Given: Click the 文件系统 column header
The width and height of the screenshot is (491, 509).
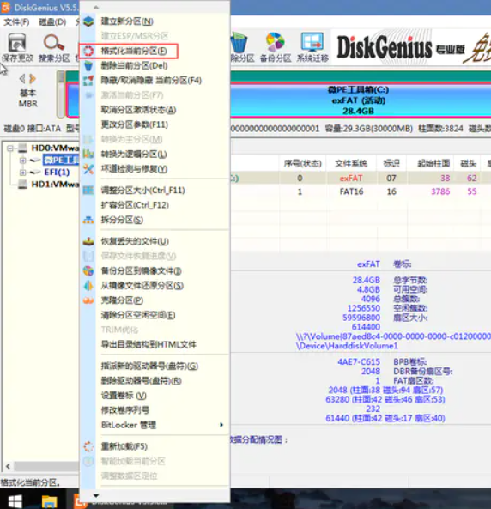Looking at the screenshot, I should pos(351,163).
